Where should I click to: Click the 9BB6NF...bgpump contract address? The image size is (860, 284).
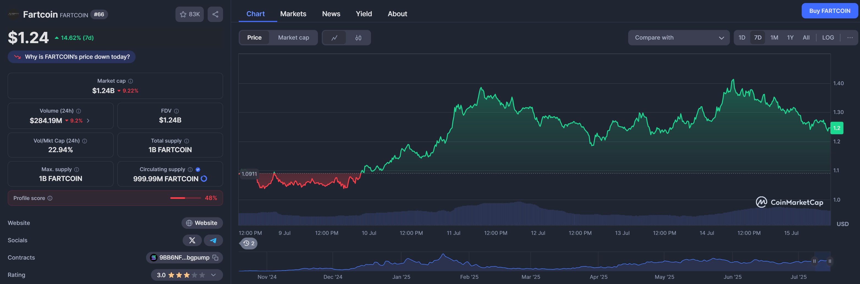[184, 258]
